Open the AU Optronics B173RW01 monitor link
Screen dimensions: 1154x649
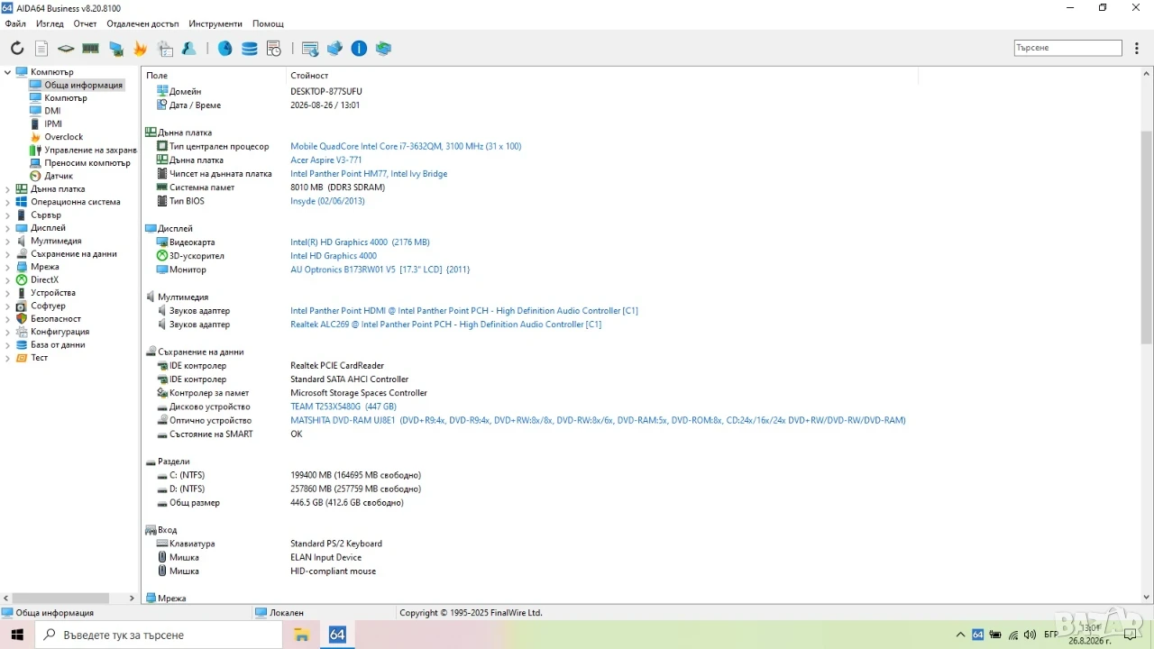pyautogui.click(x=380, y=270)
